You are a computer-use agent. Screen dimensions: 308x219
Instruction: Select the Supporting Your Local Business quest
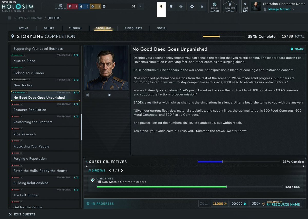[45, 49]
